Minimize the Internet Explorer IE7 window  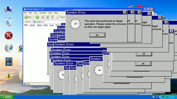pos(145,9)
